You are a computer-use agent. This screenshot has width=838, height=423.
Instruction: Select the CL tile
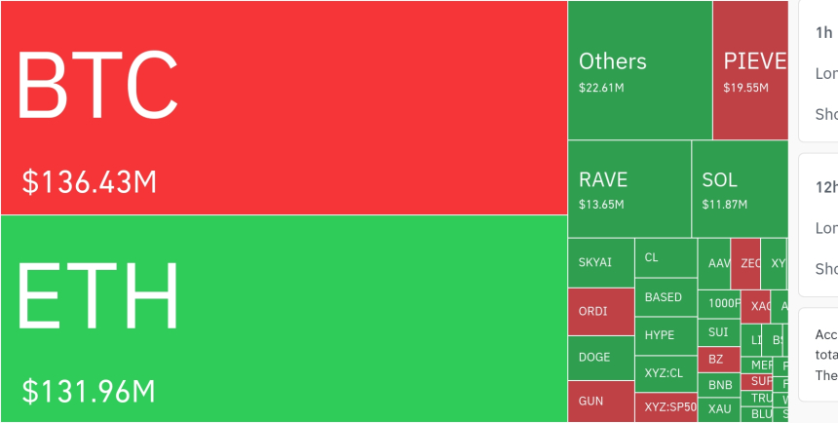pos(666,258)
